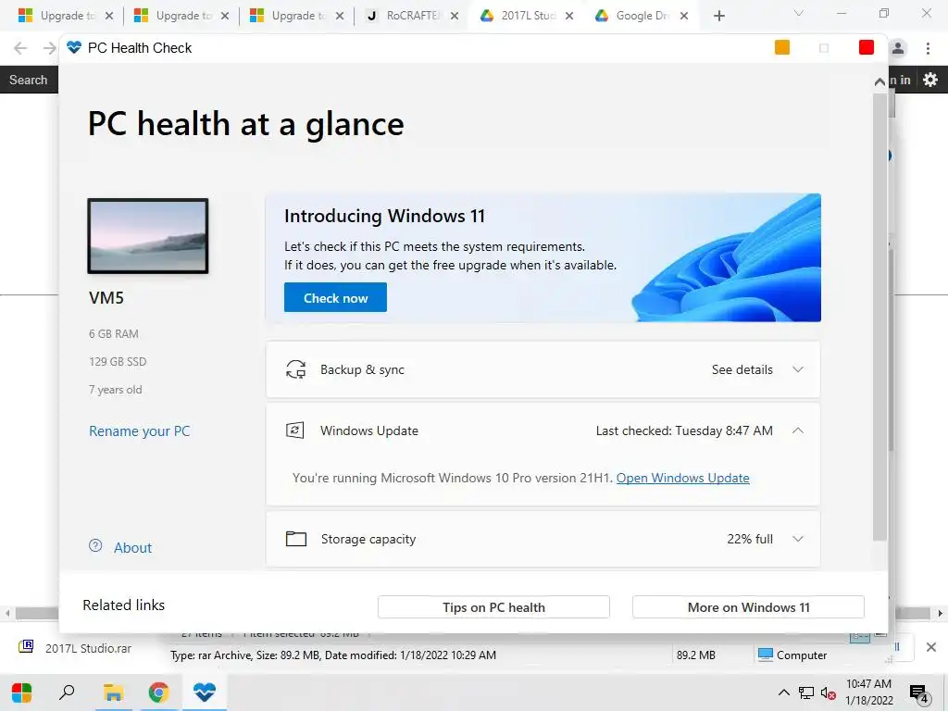The height and width of the screenshot is (711, 948).
Task: Click the VM5 PC thumbnail image
Action: tap(148, 236)
